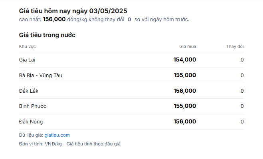Click the Bình Phước region name
Viewport: 263px width, 159px height.
33,106
